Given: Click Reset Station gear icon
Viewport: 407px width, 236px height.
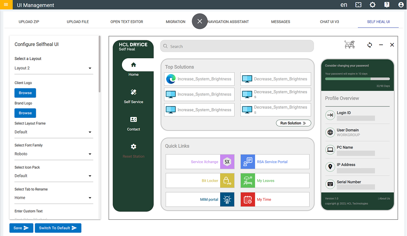Looking at the screenshot, I should point(133,147).
